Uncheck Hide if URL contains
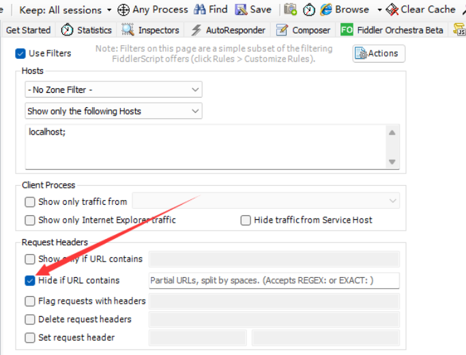Image resolution: width=466 pixels, height=355 pixels. [30, 281]
